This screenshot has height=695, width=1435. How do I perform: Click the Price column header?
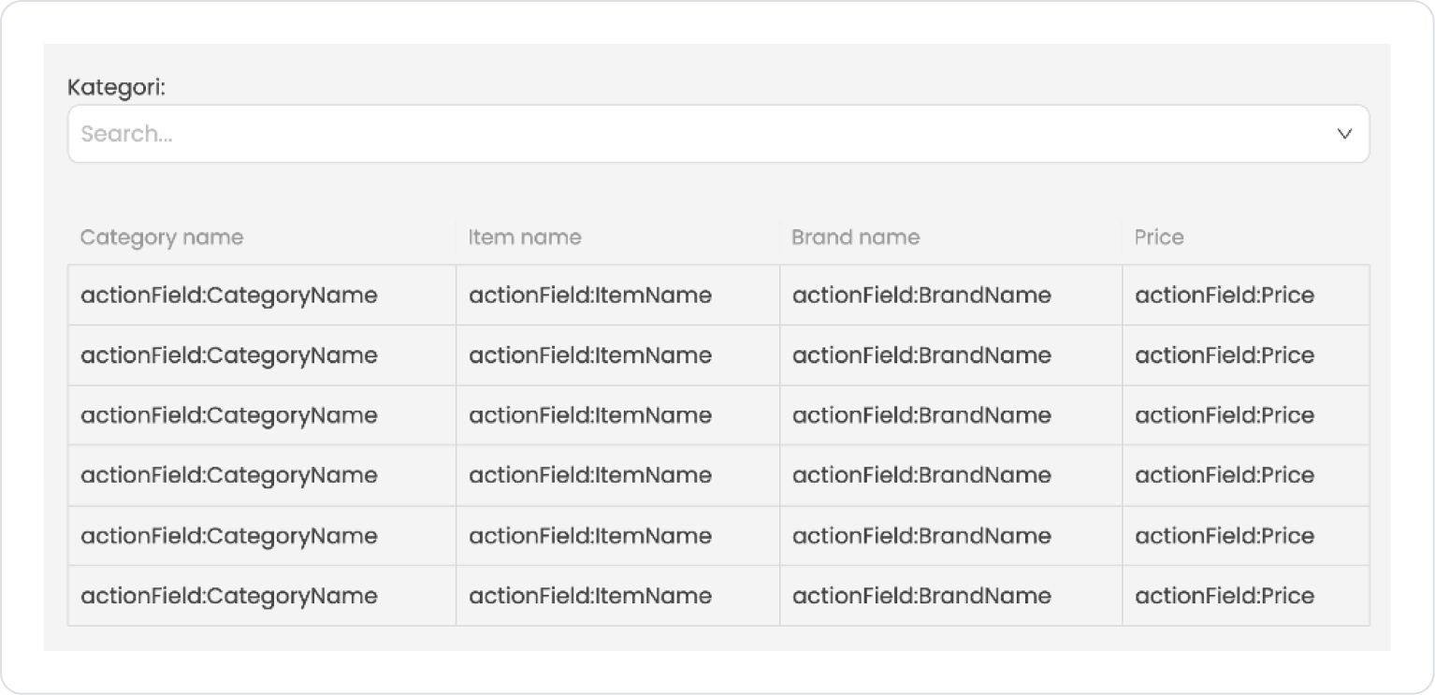(1159, 238)
